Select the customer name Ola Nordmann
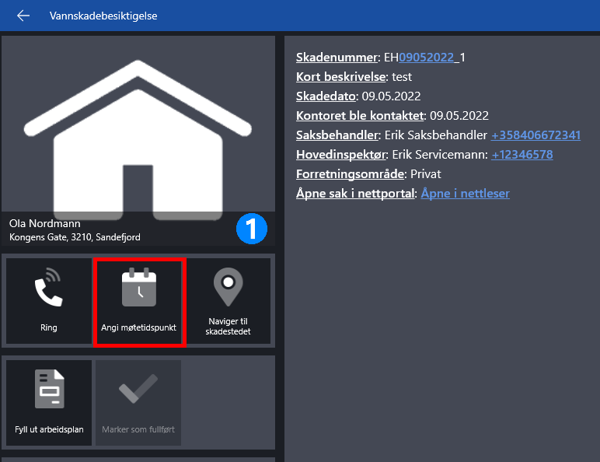600x462 pixels. (x=45, y=224)
